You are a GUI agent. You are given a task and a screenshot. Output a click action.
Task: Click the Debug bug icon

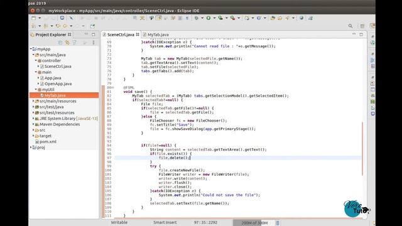(x=197, y=18)
